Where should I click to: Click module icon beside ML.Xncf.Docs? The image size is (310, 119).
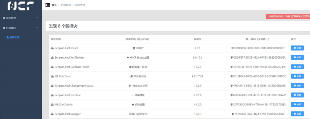tap(52, 76)
